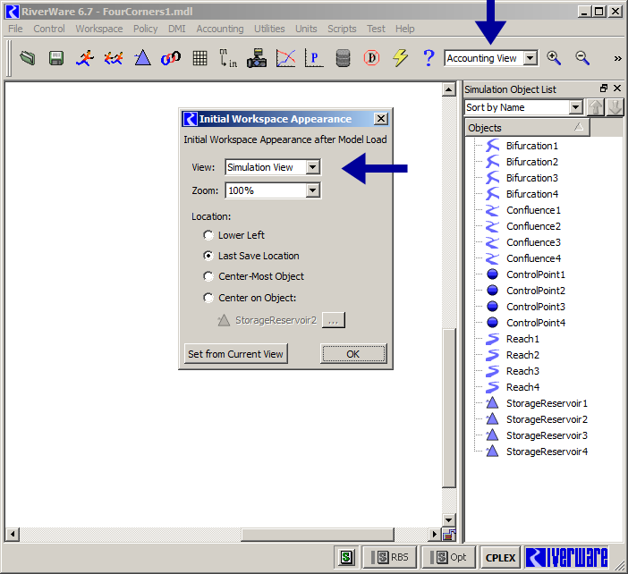Click the RiverWare logo in status bar
This screenshot has width=628, height=574.
[x=566, y=557]
